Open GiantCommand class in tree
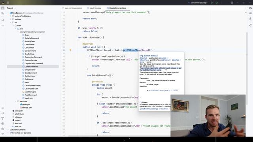Viewport: 253px width, 142px height. point(31,73)
